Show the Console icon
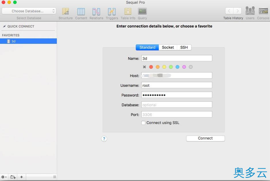The height and width of the screenshot is (181, 270). tap(263, 11)
